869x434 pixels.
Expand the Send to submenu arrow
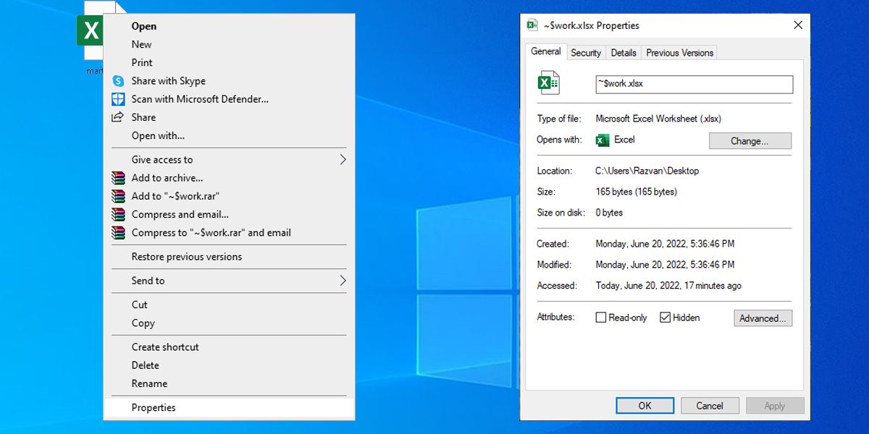343,281
